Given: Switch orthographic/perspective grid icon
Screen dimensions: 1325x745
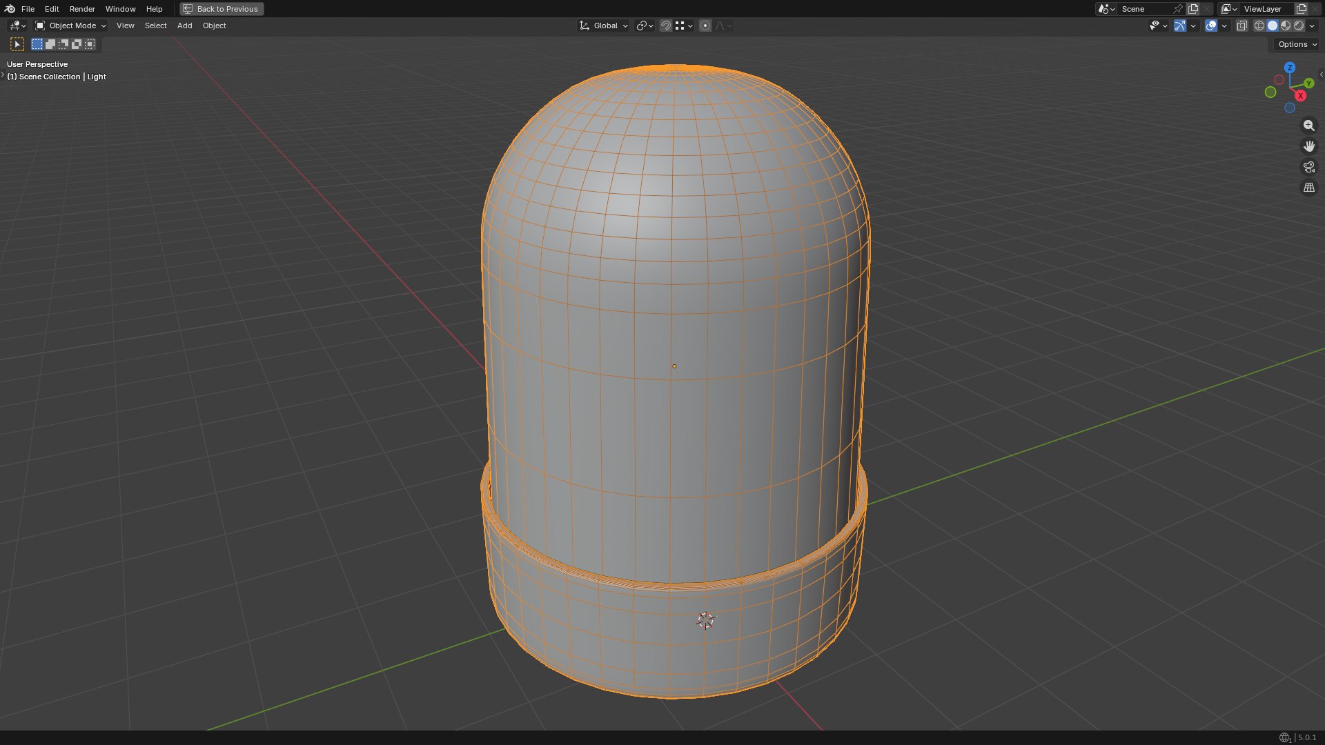Looking at the screenshot, I should (1308, 188).
